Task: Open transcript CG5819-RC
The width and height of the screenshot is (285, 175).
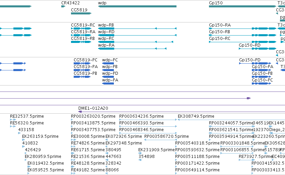Action: coord(83,25)
